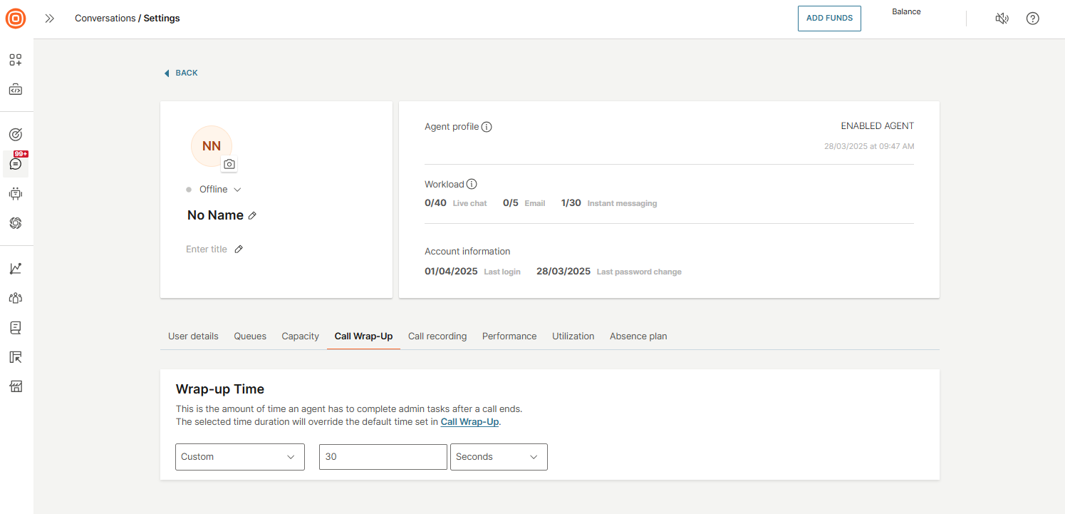Viewport: 1065px width, 514px height.
Task: Open the Analyze chart icon in sidebar
Action: pos(16,268)
